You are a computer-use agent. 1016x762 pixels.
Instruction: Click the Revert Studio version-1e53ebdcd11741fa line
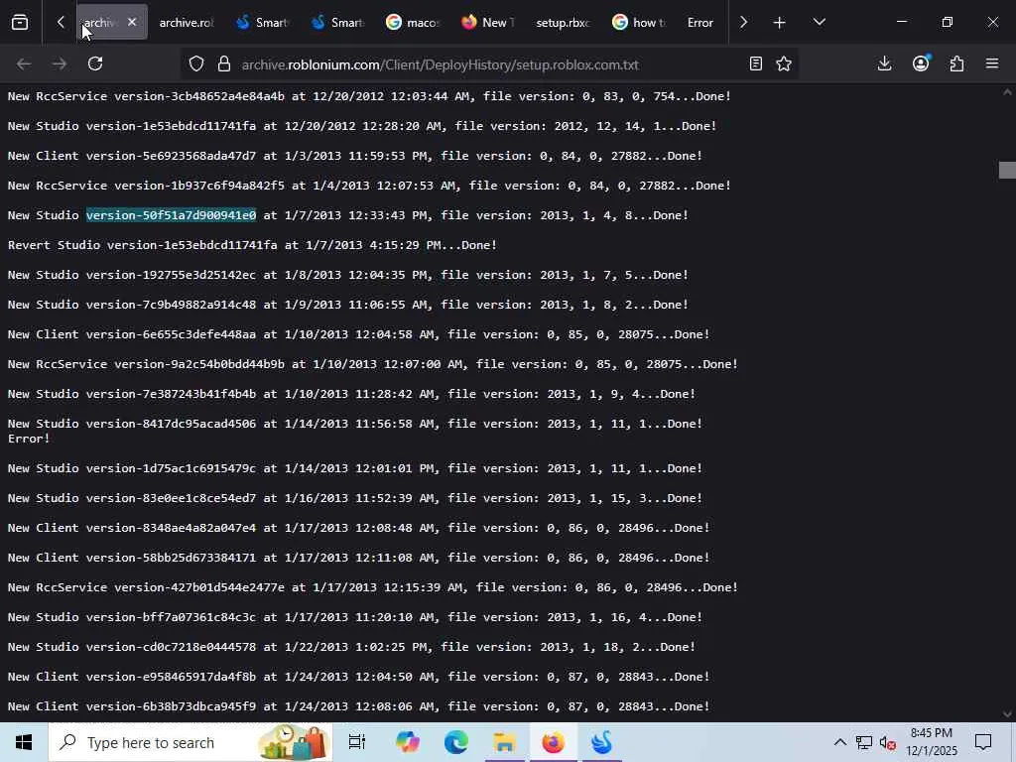(252, 245)
